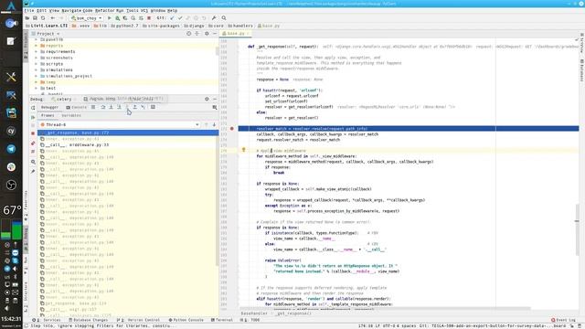
Task: Click Mute Breakpoints icon in debug strip
Action: [x=33, y=152]
